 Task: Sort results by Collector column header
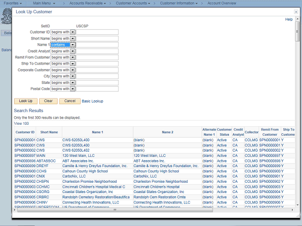[x=252, y=132]
